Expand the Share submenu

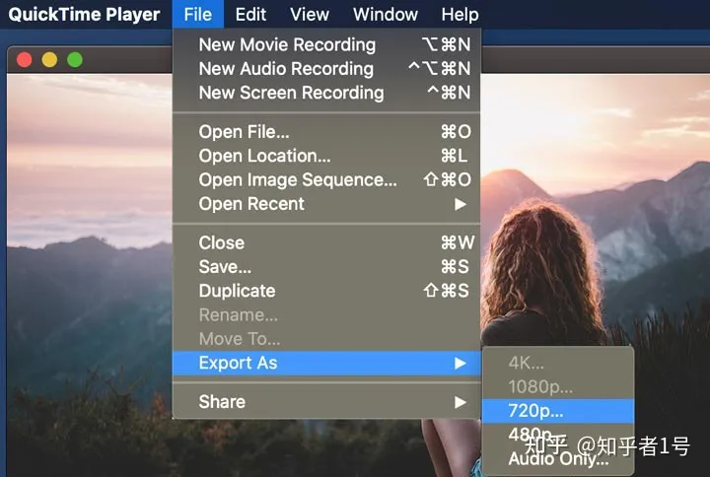pyautogui.click(x=326, y=402)
